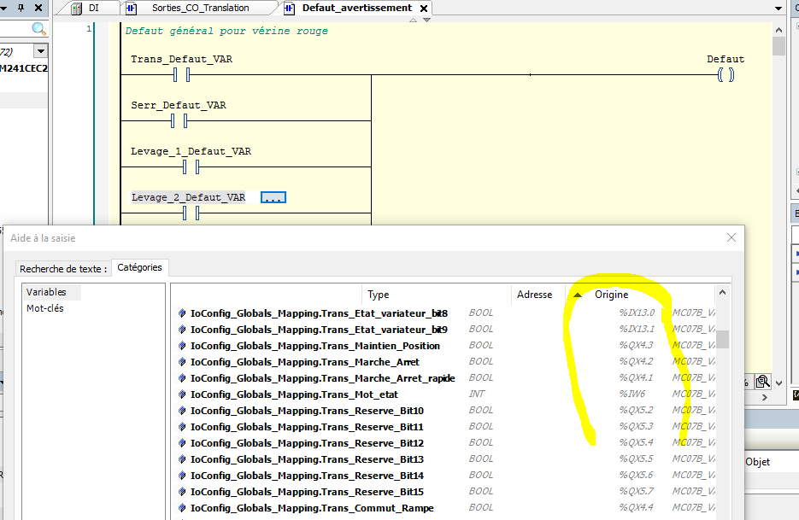Click the variable list scroll-up arrow
This screenshot has width=799, height=520.
click(x=723, y=293)
